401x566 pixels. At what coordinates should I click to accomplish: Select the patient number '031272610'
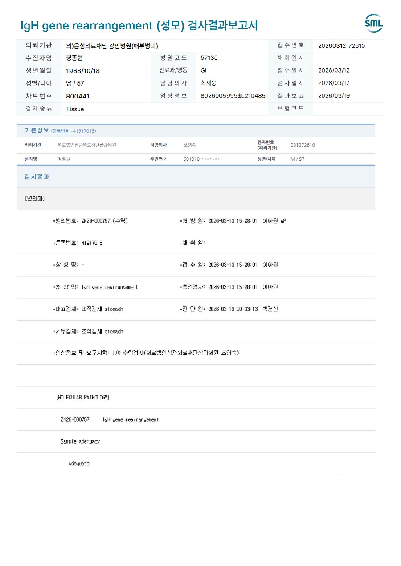[303, 145]
